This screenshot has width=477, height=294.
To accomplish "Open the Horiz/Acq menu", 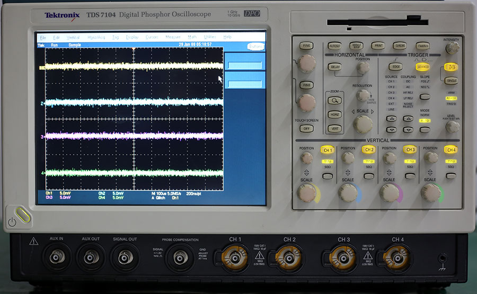I will (x=96, y=38).
